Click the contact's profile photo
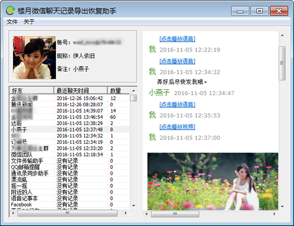This screenshot has height=226, width=294. point(34,58)
